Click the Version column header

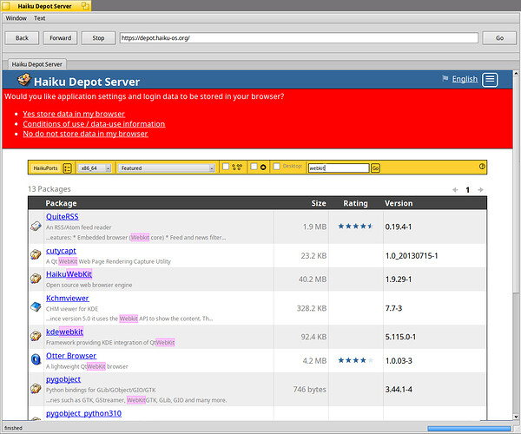(x=399, y=203)
